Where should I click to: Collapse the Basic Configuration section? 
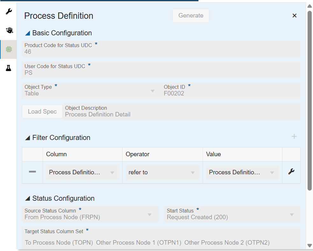[x=28, y=32]
